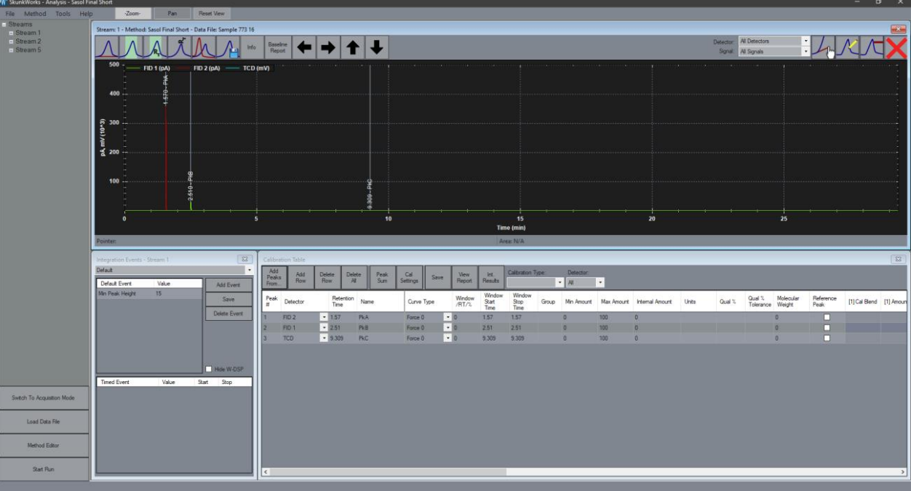This screenshot has height=491, width=911.
Task: Click the first chromatogram peak toolbar icon
Action: coord(107,47)
